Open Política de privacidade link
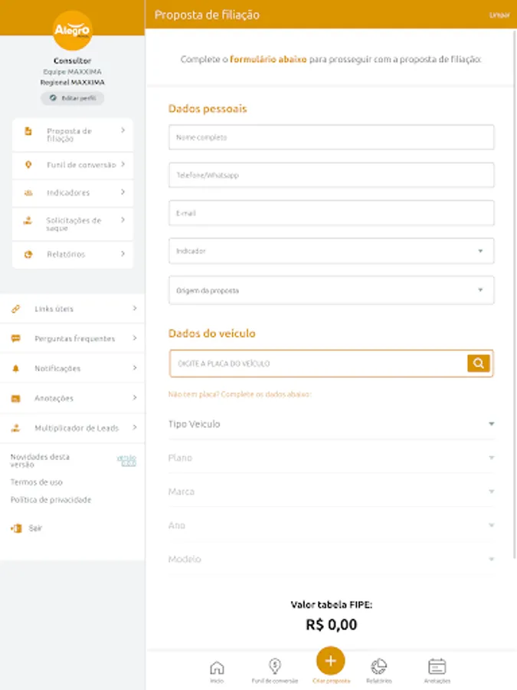This screenshot has height=690, width=517. [x=51, y=500]
